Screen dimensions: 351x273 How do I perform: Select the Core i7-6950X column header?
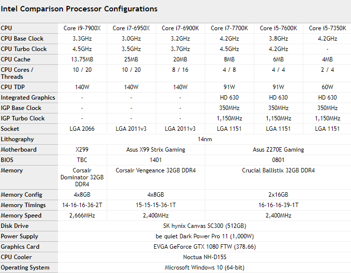131,28
